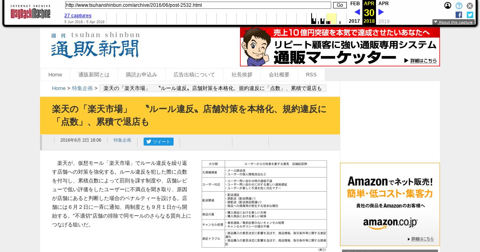Image resolution: width=480 pixels, height=252 pixels.
Task: Expand About this capture
Action: pyautogui.click(x=454, y=22)
